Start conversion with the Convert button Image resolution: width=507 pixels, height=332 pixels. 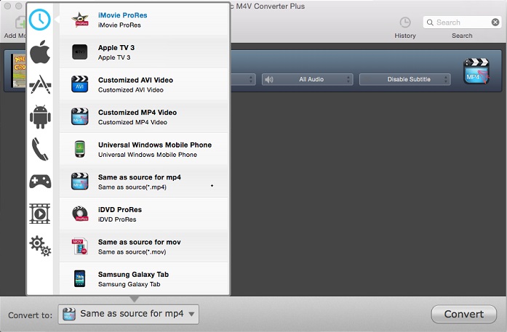click(463, 314)
